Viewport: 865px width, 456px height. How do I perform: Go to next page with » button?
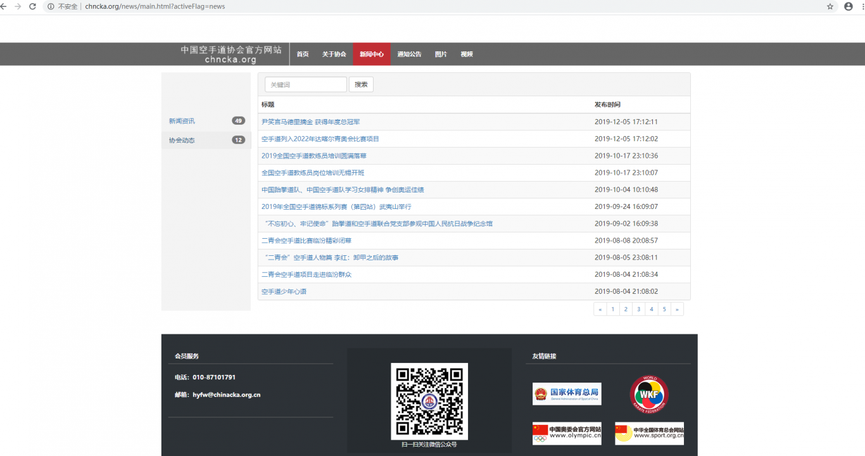677,309
